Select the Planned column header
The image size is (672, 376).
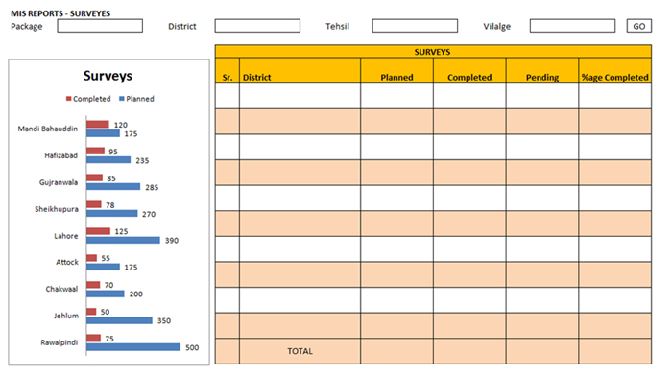coord(396,71)
